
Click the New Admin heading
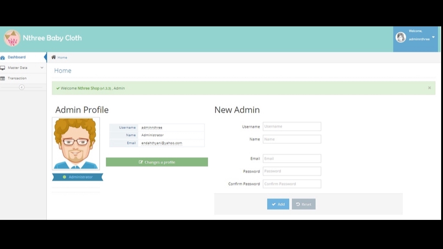[x=237, y=110]
